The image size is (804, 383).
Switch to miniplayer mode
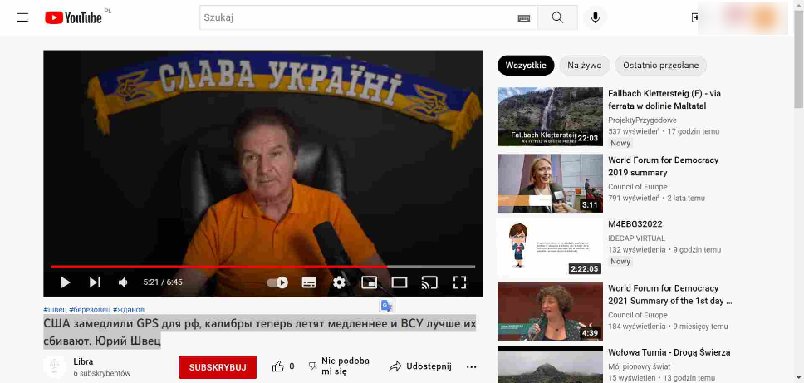click(369, 282)
